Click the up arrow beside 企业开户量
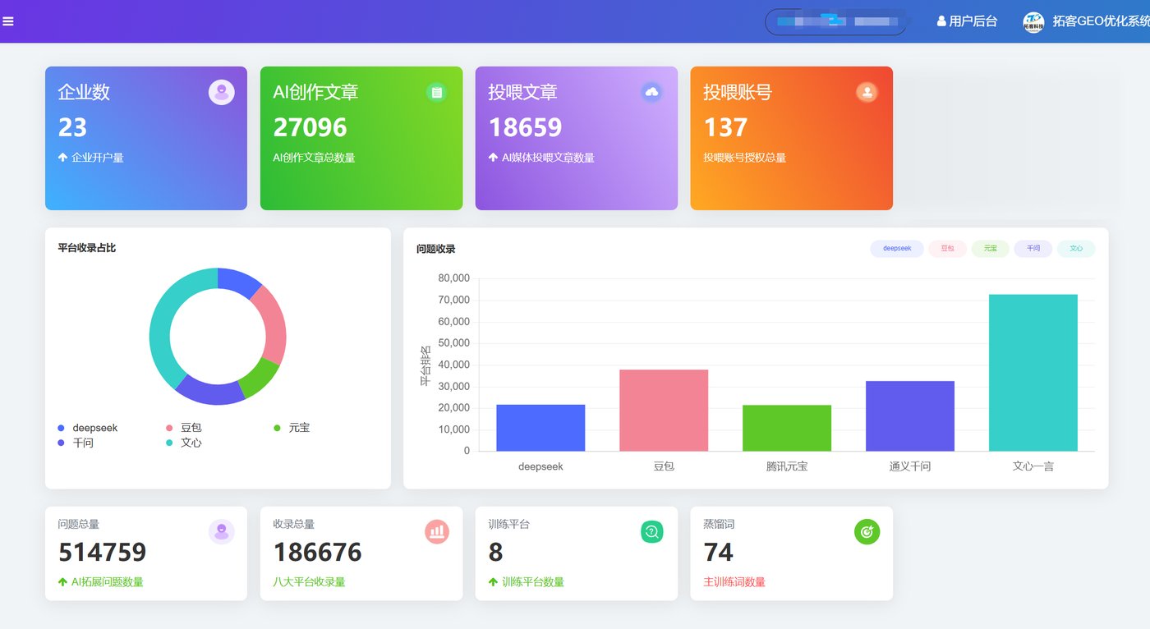The image size is (1150, 629). point(62,158)
